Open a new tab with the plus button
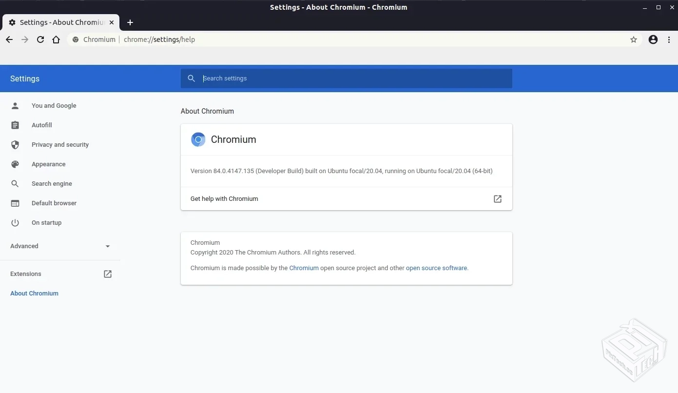This screenshot has width=678, height=393. click(x=130, y=22)
